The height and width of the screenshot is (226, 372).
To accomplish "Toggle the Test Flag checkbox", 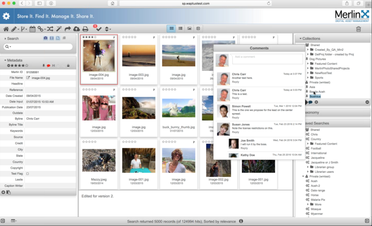I will [28, 174].
